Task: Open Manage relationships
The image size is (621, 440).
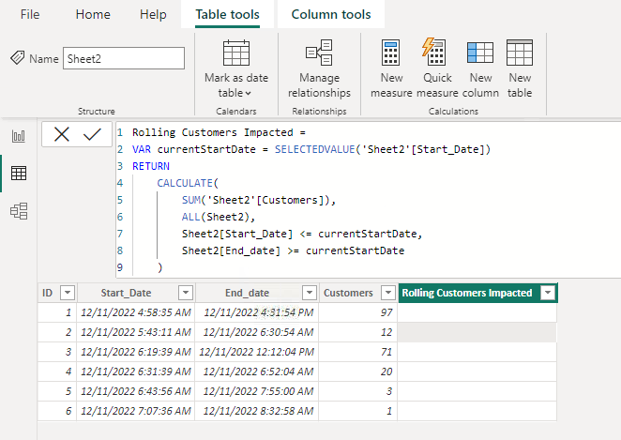Action: (319, 69)
